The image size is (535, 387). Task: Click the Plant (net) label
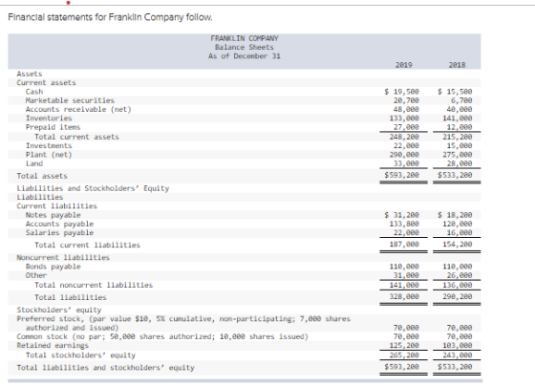pos(49,155)
